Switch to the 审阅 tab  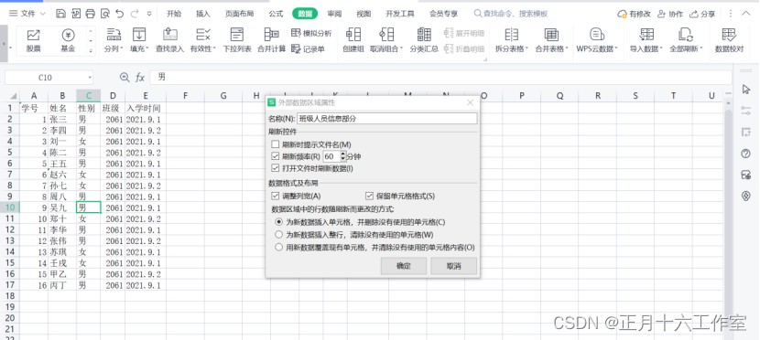(x=334, y=14)
